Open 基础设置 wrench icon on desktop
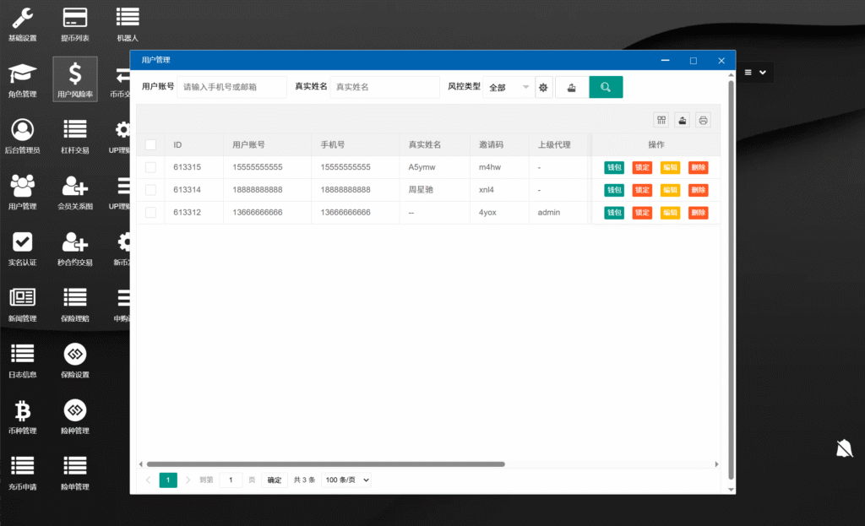The image size is (865, 526). click(23, 19)
